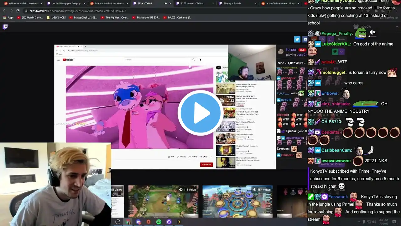Open the Masterchef US S05 bookmark
This screenshot has height=226, width=401.
[x=146, y=18]
